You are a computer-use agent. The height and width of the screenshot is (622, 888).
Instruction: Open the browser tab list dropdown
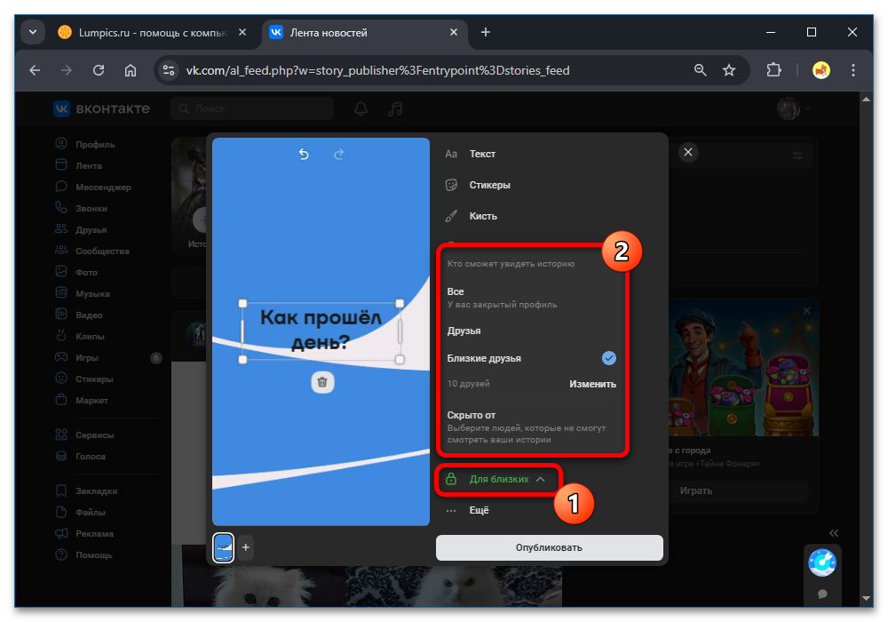[x=33, y=33]
